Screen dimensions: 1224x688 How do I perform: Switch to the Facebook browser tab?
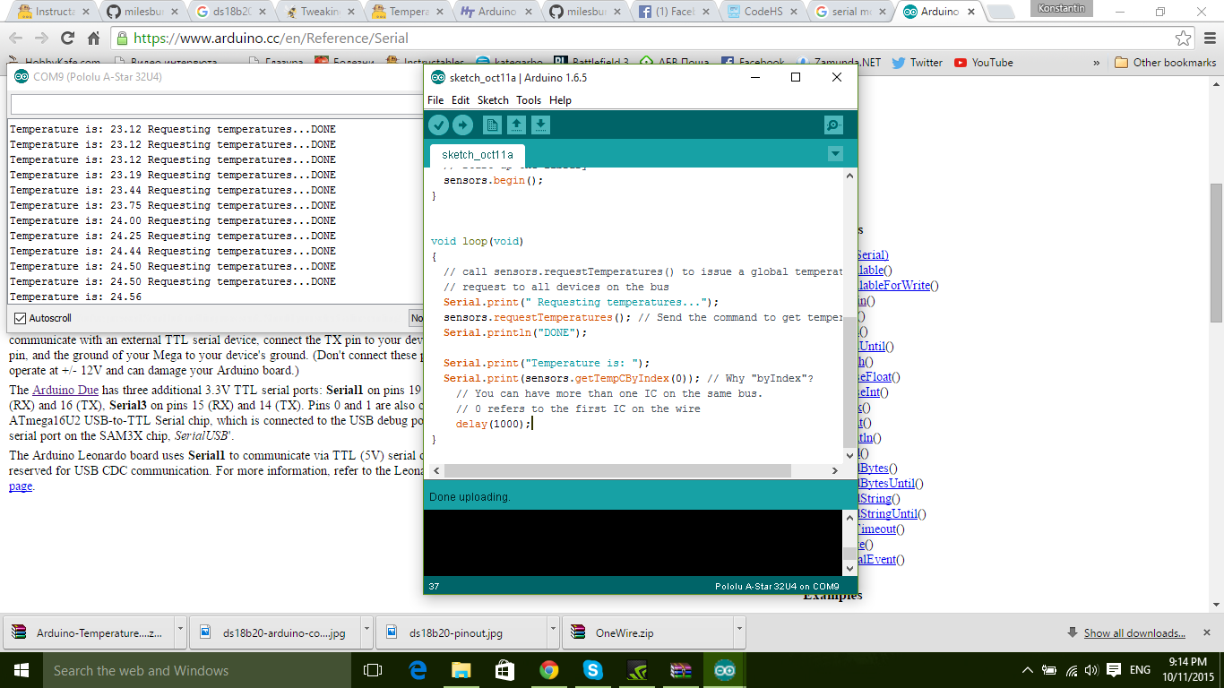[674, 12]
